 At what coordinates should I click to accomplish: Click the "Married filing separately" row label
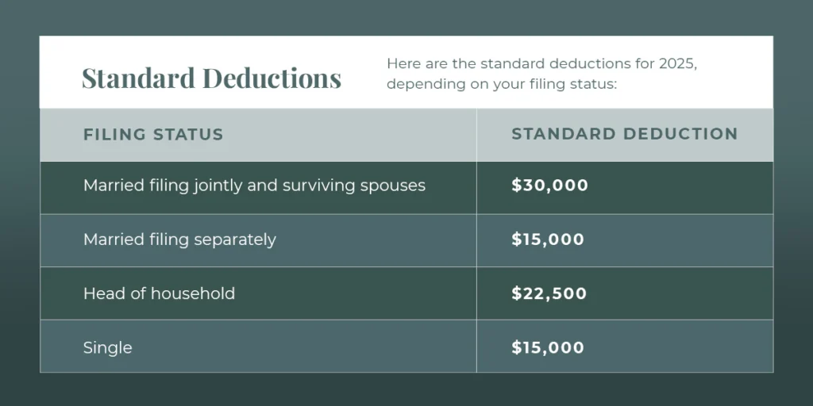(179, 239)
